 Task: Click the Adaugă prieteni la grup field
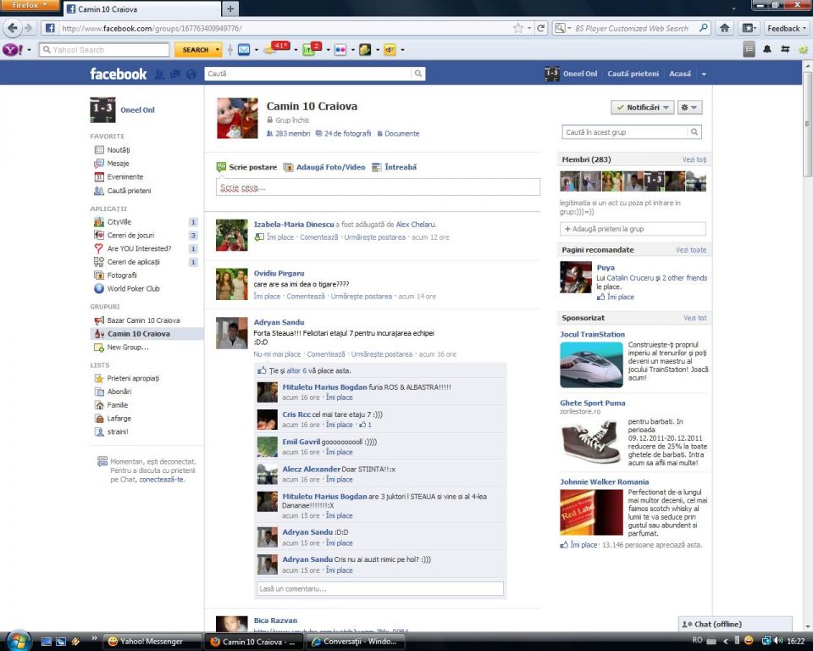633,229
